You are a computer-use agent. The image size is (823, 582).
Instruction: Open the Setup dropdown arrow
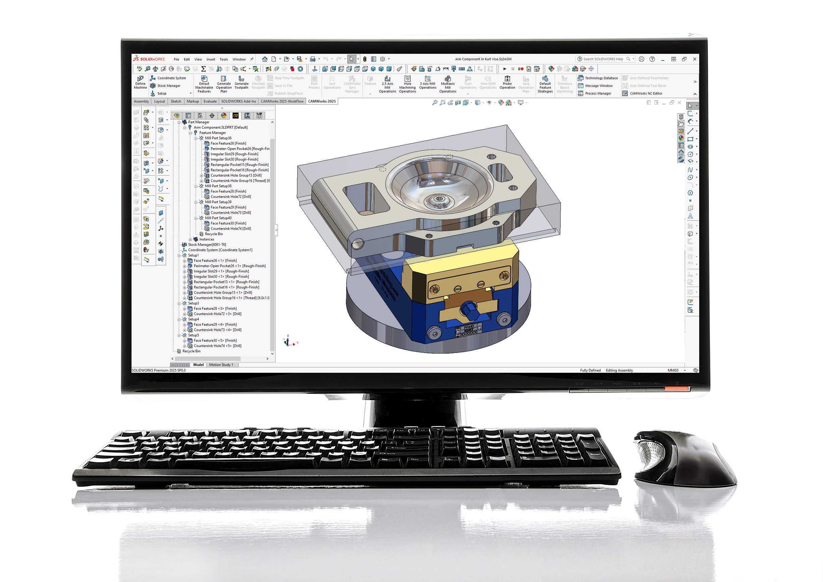tap(190, 93)
